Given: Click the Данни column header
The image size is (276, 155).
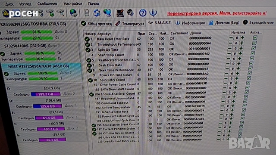Looking at the screenshot, I should tap(195, 33).
